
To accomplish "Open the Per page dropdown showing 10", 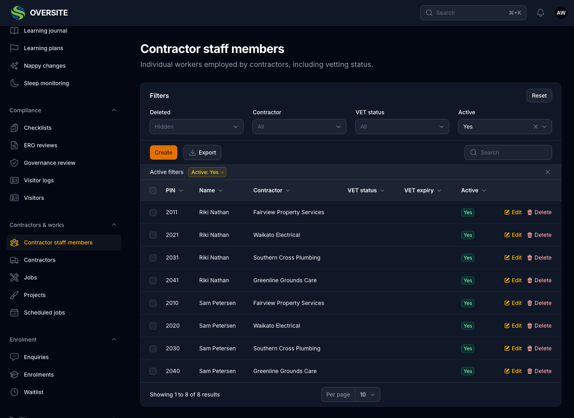I will (x=368, y=395).
